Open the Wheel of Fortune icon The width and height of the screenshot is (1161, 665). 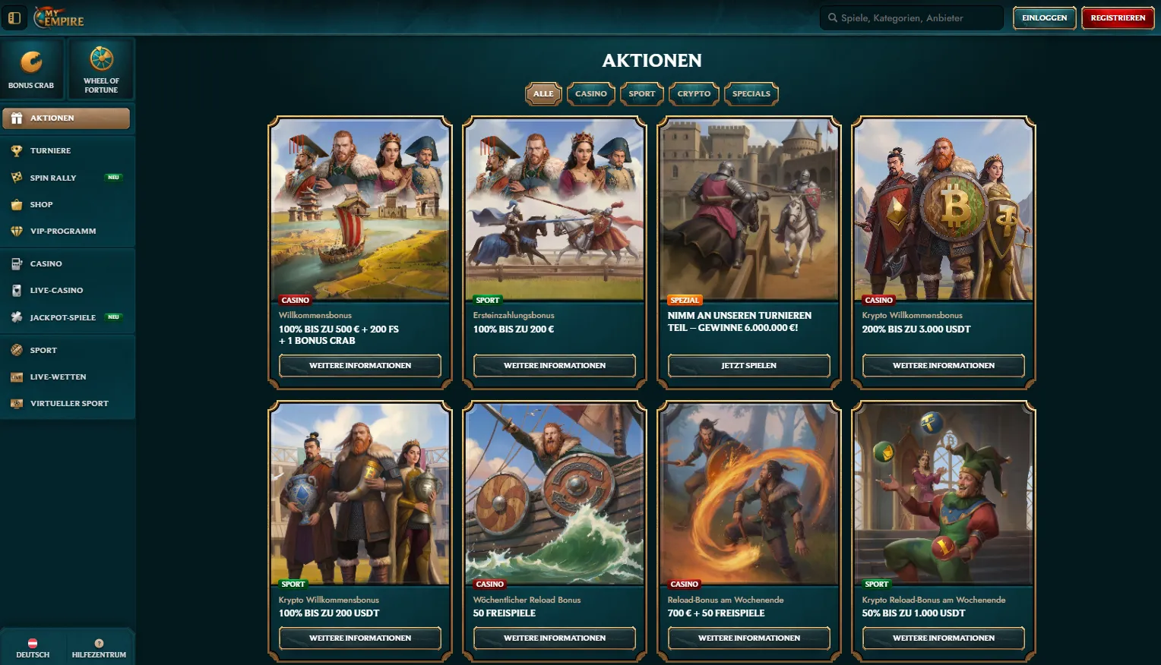(x=101, y=58)
